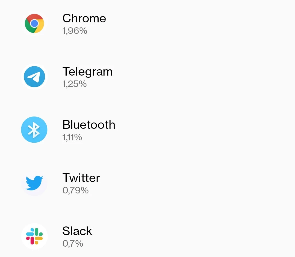Select the 0,79% usage value
The height and width of the screenshot is (257, 295).
(75, 190)
